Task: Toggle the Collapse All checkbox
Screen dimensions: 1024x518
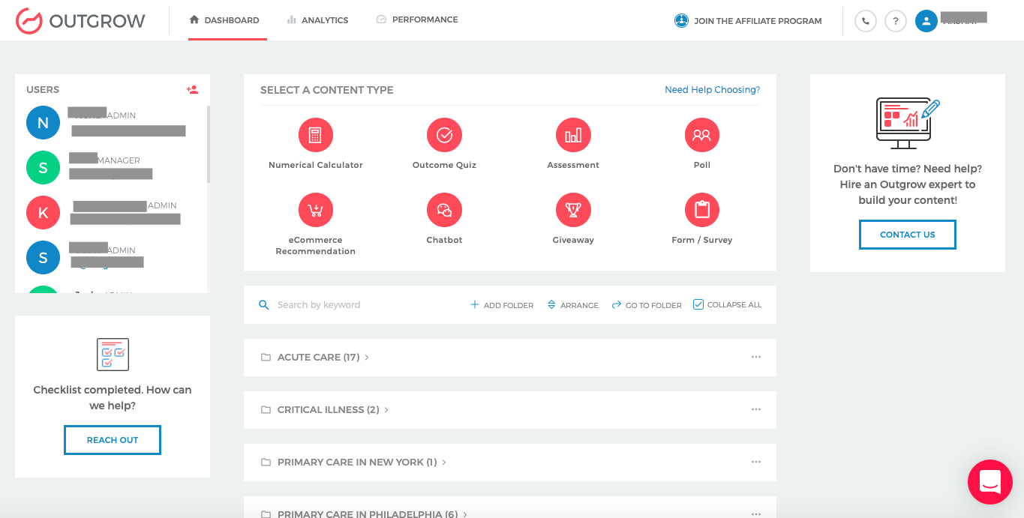Action: coord(698,304)
